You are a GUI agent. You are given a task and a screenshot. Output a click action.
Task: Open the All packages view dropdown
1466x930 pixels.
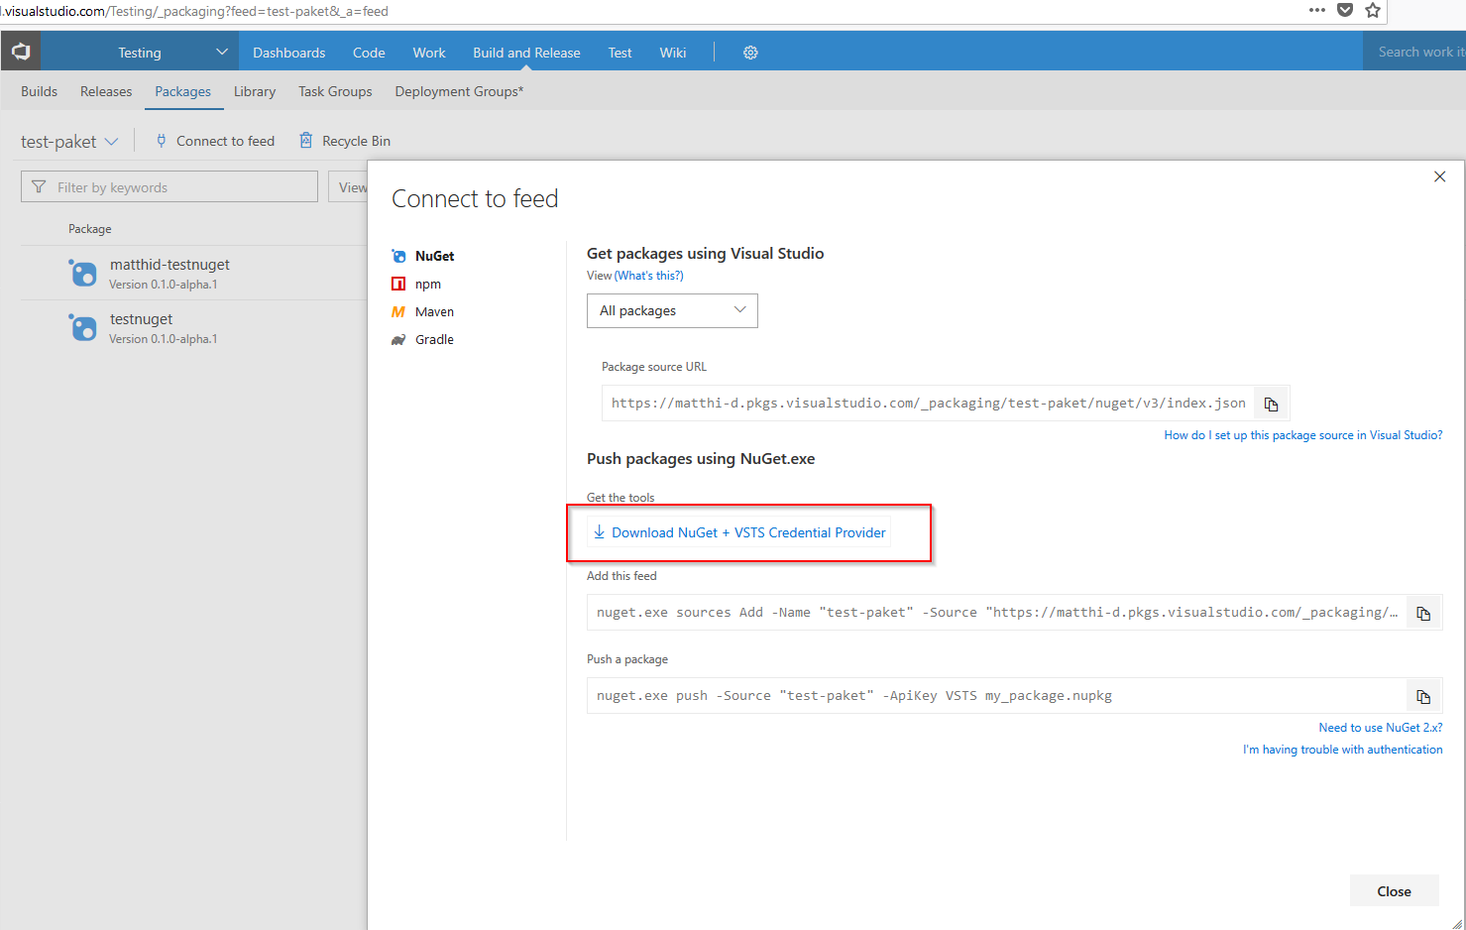(x=672, y=310)
